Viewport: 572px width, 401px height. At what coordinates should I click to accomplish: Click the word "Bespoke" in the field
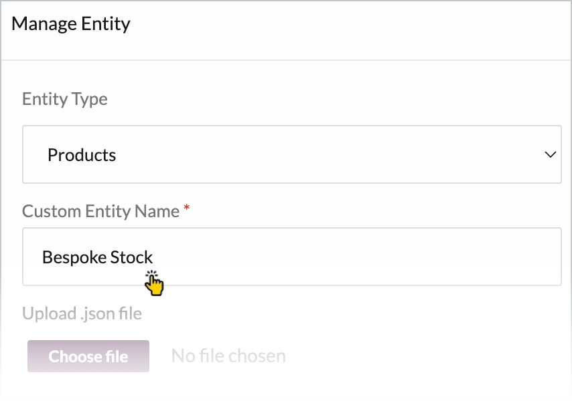click(x=70, y=257)
